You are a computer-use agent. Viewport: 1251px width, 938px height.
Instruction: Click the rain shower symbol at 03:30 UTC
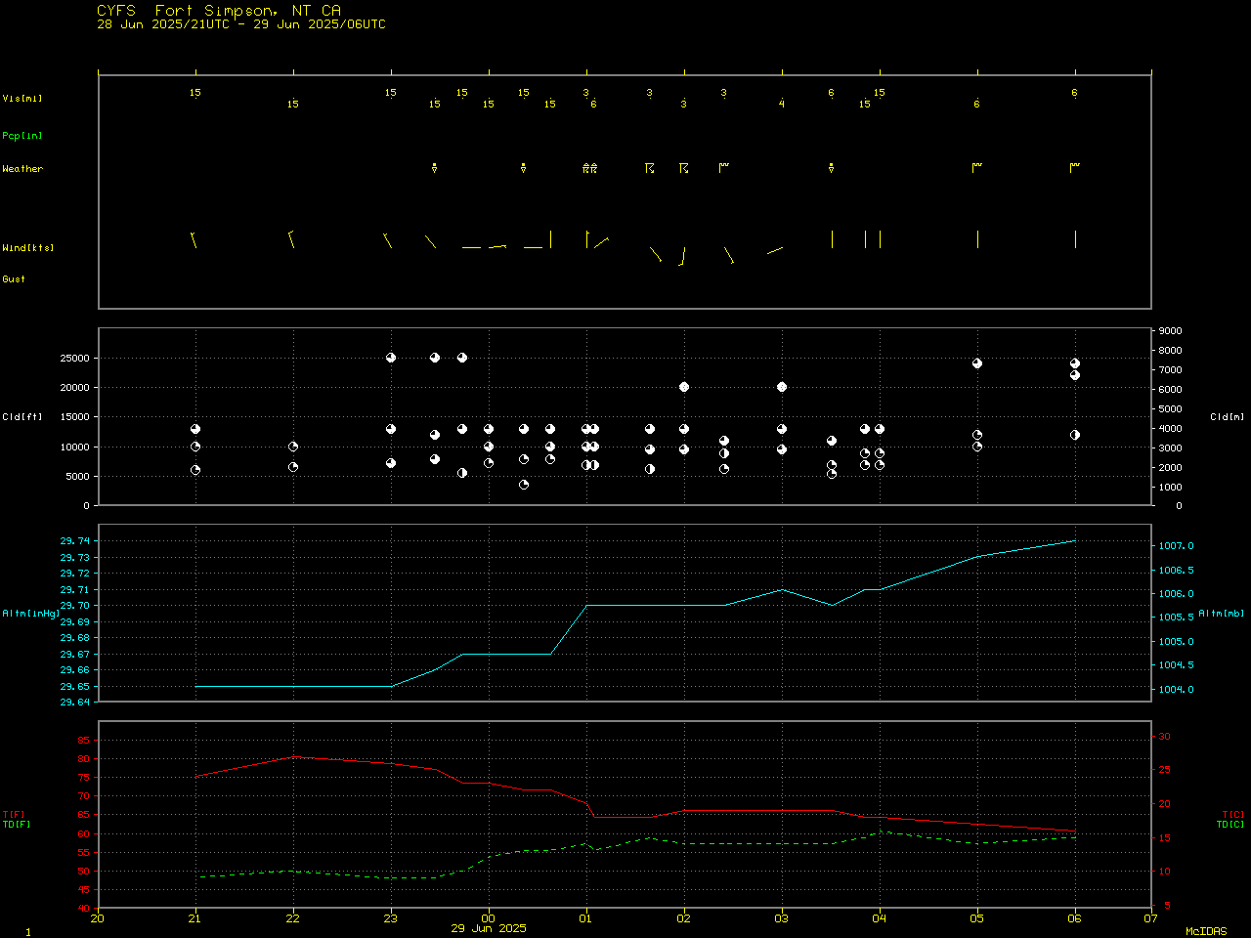click(832, 168)
